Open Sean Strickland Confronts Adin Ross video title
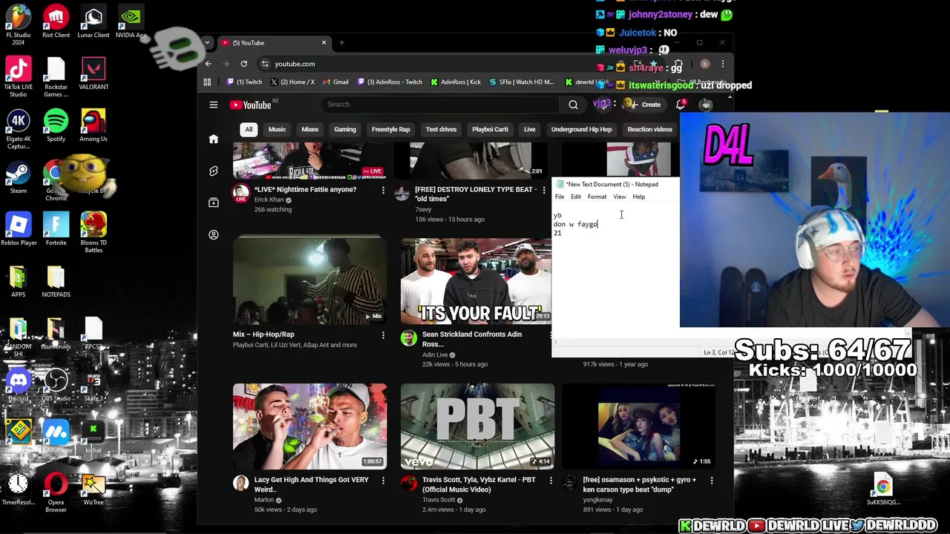This screenshot has width=950, height=534. (x=472, y=339)
